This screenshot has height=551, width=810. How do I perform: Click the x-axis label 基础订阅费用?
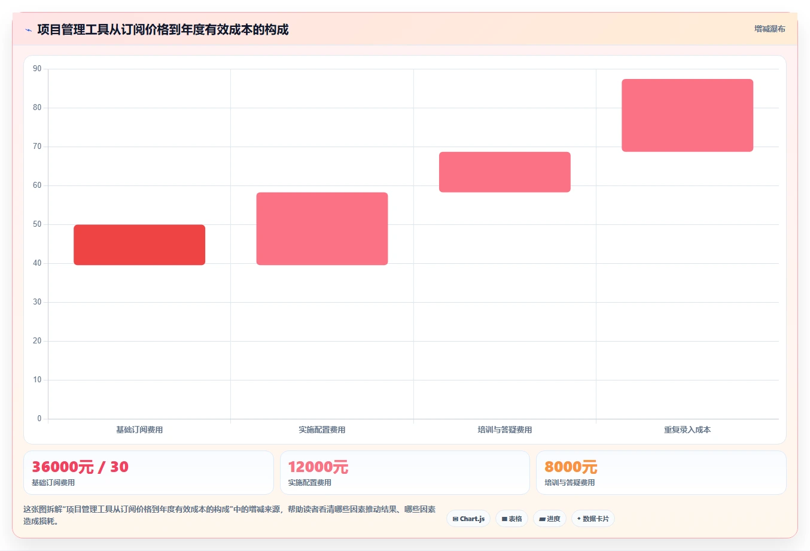coord(139,430)
